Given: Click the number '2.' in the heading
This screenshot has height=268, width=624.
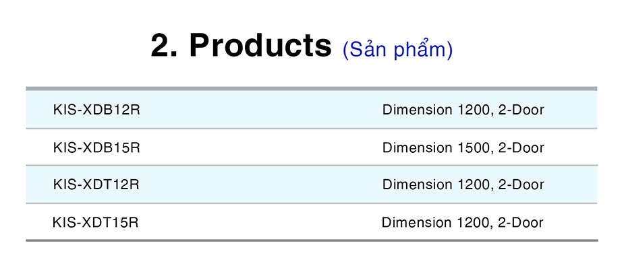Looking at the screenshot, I should 164,45.
